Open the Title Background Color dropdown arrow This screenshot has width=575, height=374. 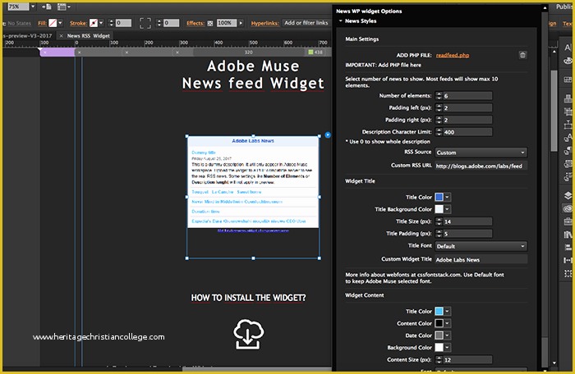(x=447, y=209)
